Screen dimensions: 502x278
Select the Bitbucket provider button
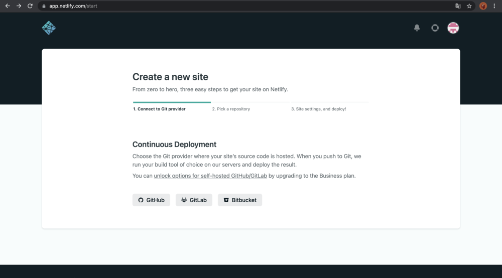pyautogui.click(x=240, y=200)
